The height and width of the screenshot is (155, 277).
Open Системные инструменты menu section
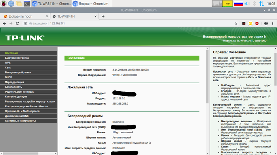(x=28, y=121)
